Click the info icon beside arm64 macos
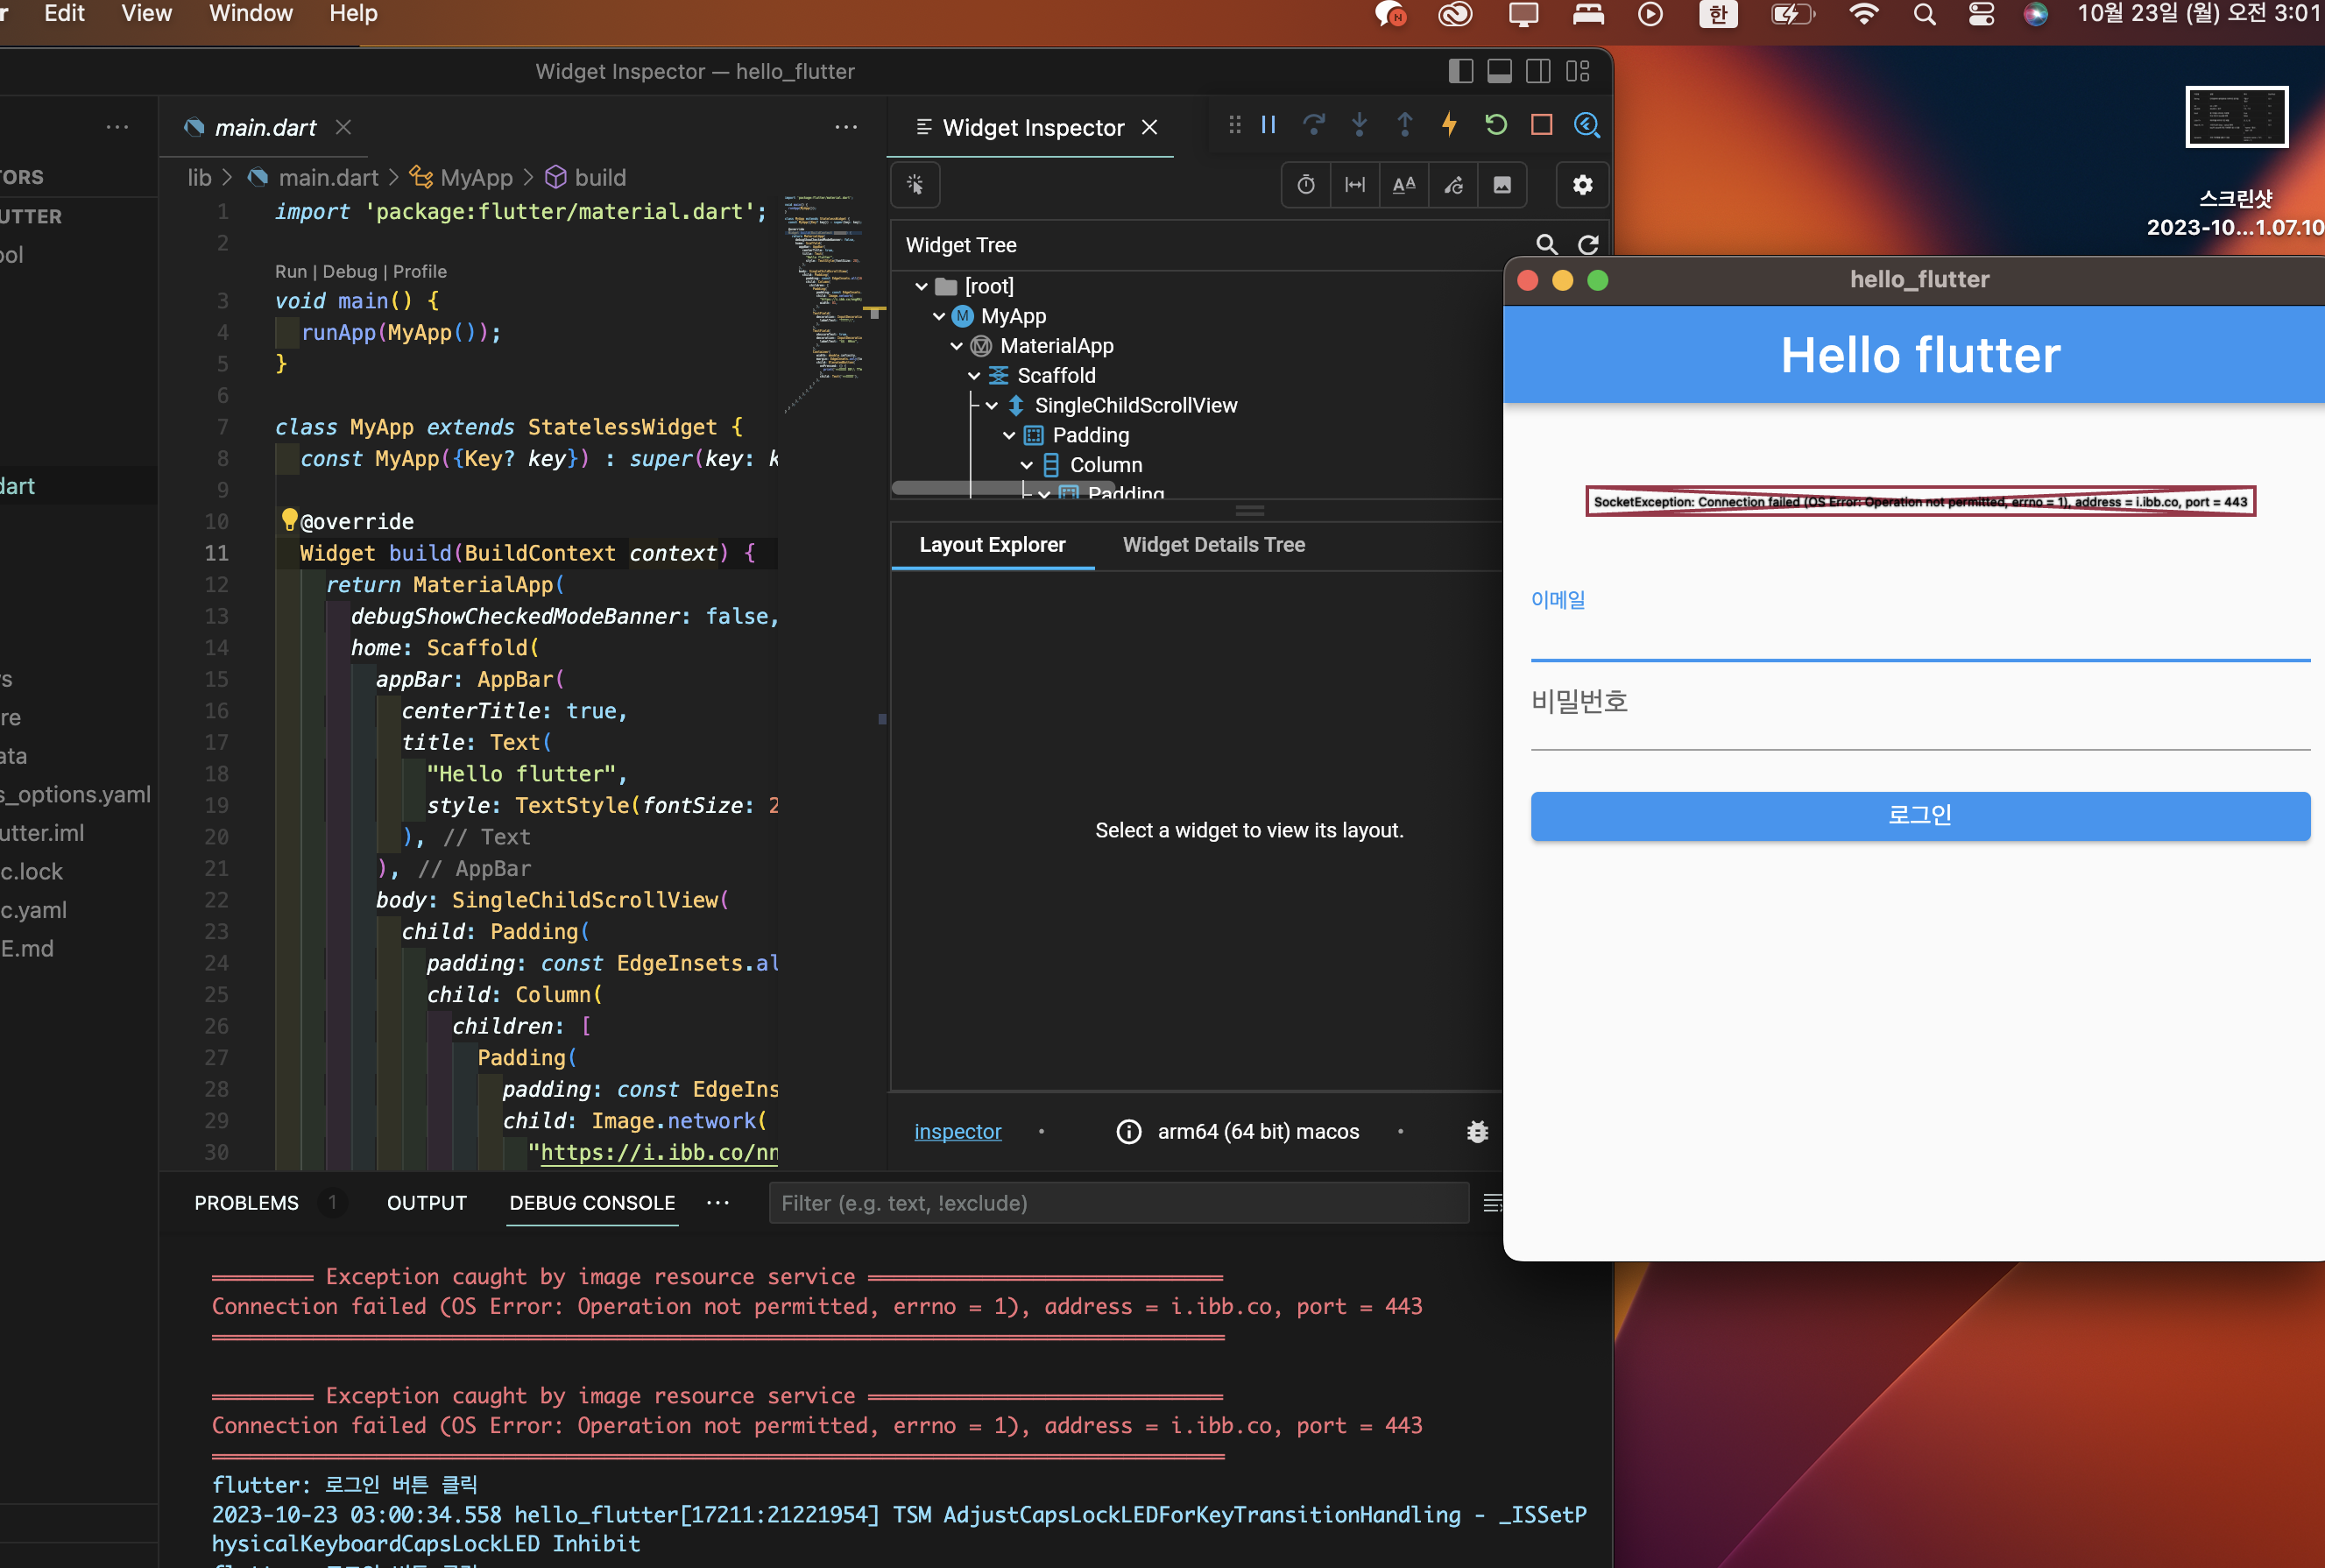Screen dimensions: 2325x1568 [x=1129, y=1131]
